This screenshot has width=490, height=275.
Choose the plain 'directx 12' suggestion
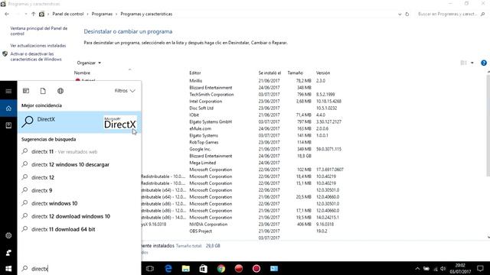pos(80,177)
